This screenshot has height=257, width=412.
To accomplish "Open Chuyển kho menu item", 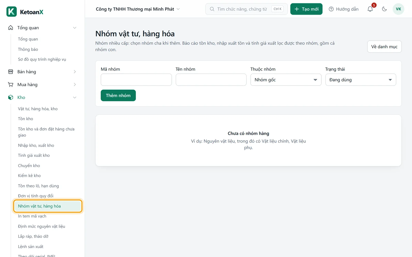I will [x=29, y=166].
